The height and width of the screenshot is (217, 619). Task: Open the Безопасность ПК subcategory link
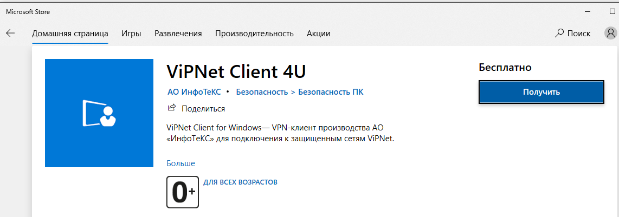coord(331,92)
